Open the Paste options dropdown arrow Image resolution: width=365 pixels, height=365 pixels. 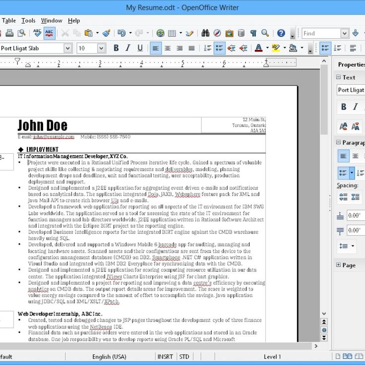coord(97,33)
